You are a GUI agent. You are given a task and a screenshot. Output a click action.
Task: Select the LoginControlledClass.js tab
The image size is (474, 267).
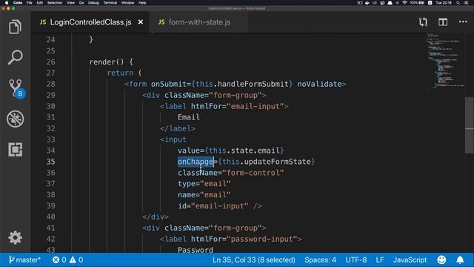90,22
